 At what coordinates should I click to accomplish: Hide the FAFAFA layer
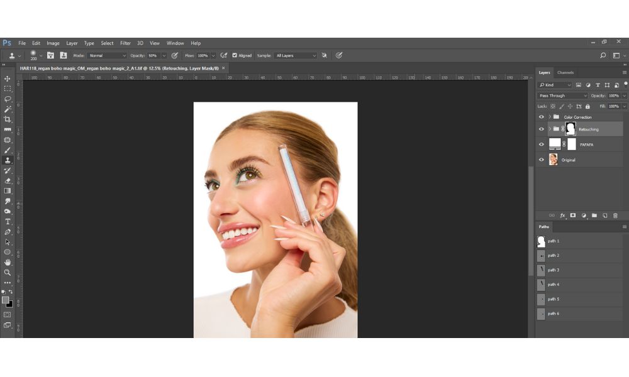(541, 145)
